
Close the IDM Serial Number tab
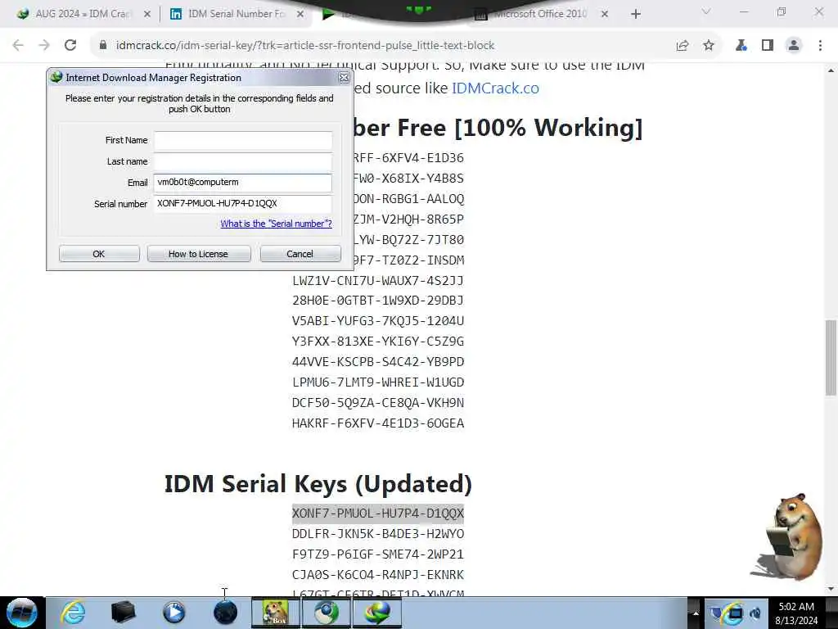pyautogui.click(x=300, y=14)
